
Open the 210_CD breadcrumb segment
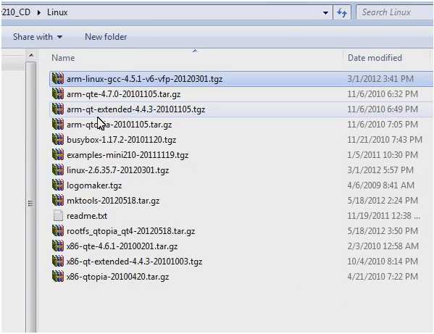[x=16, y=12]
